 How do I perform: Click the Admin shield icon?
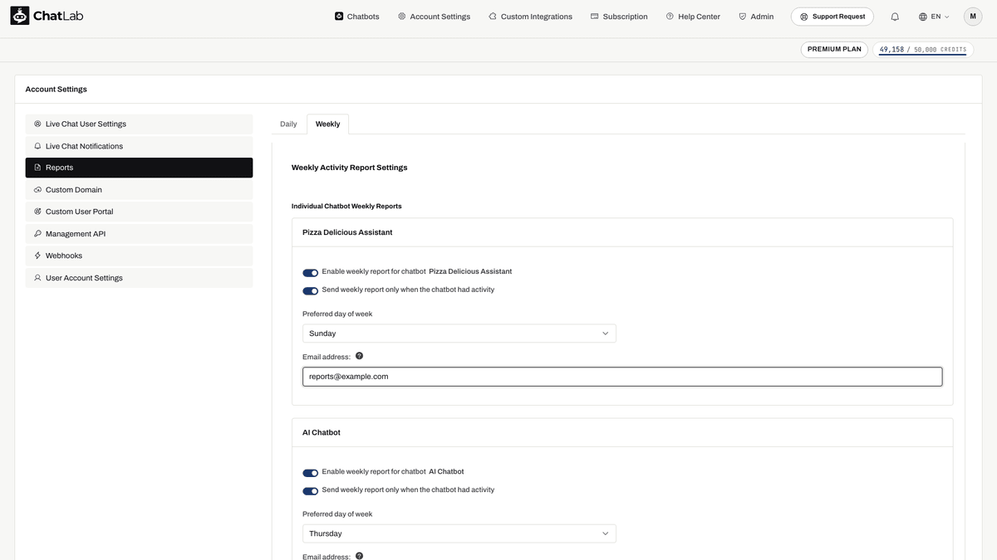point(742,17)
